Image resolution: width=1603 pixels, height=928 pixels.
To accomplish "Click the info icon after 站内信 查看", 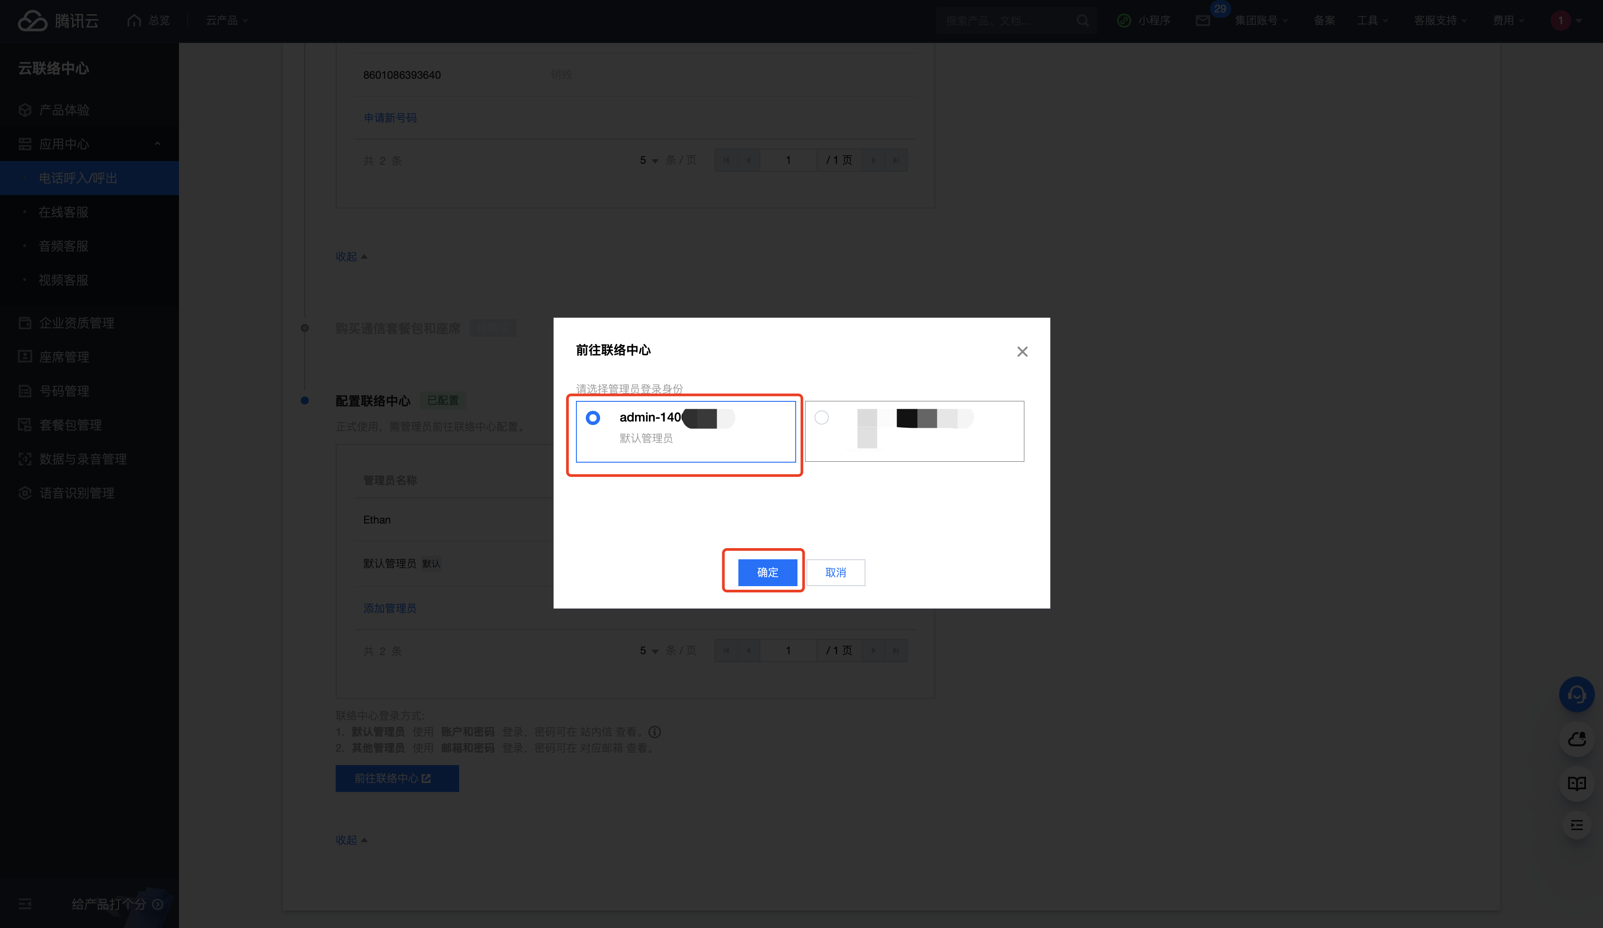I will pyautogui.click(x=655, y=732).
